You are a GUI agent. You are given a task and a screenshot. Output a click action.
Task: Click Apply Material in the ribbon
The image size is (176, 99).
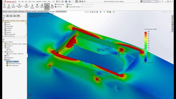9,6
